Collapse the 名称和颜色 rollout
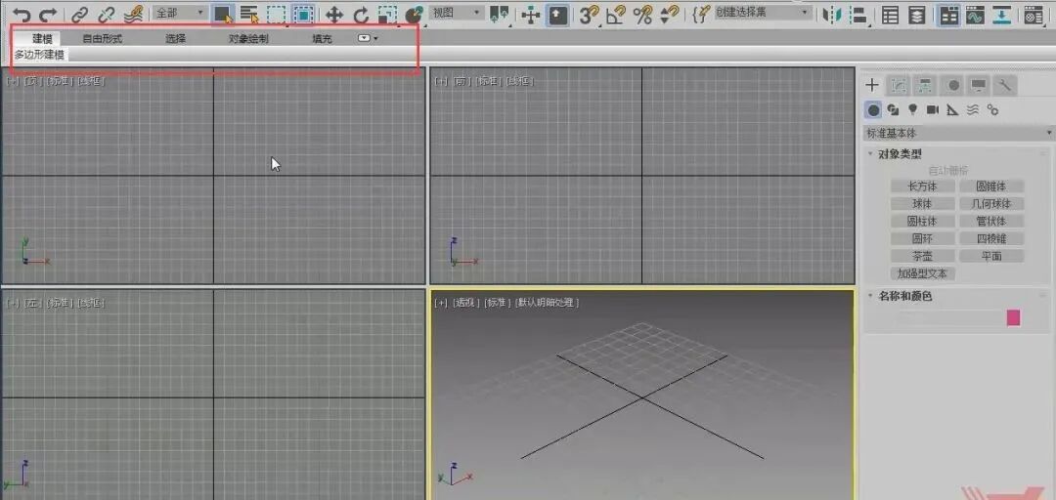 905,296
